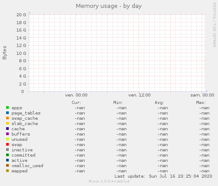Click the 'Max:' column header

click(201, 103)
